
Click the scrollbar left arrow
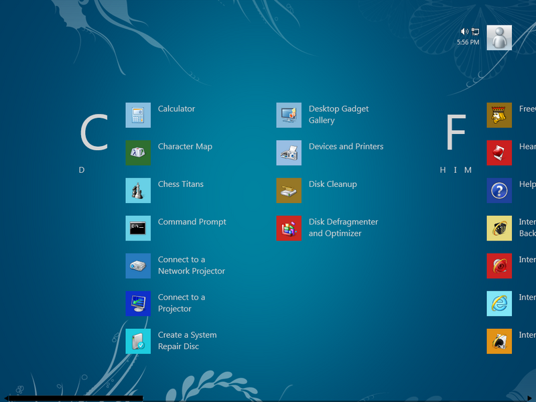click(x=5, y=398)
